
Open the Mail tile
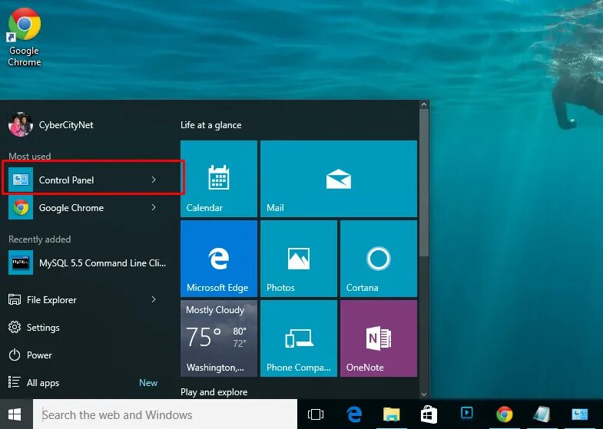click(339, 179)
